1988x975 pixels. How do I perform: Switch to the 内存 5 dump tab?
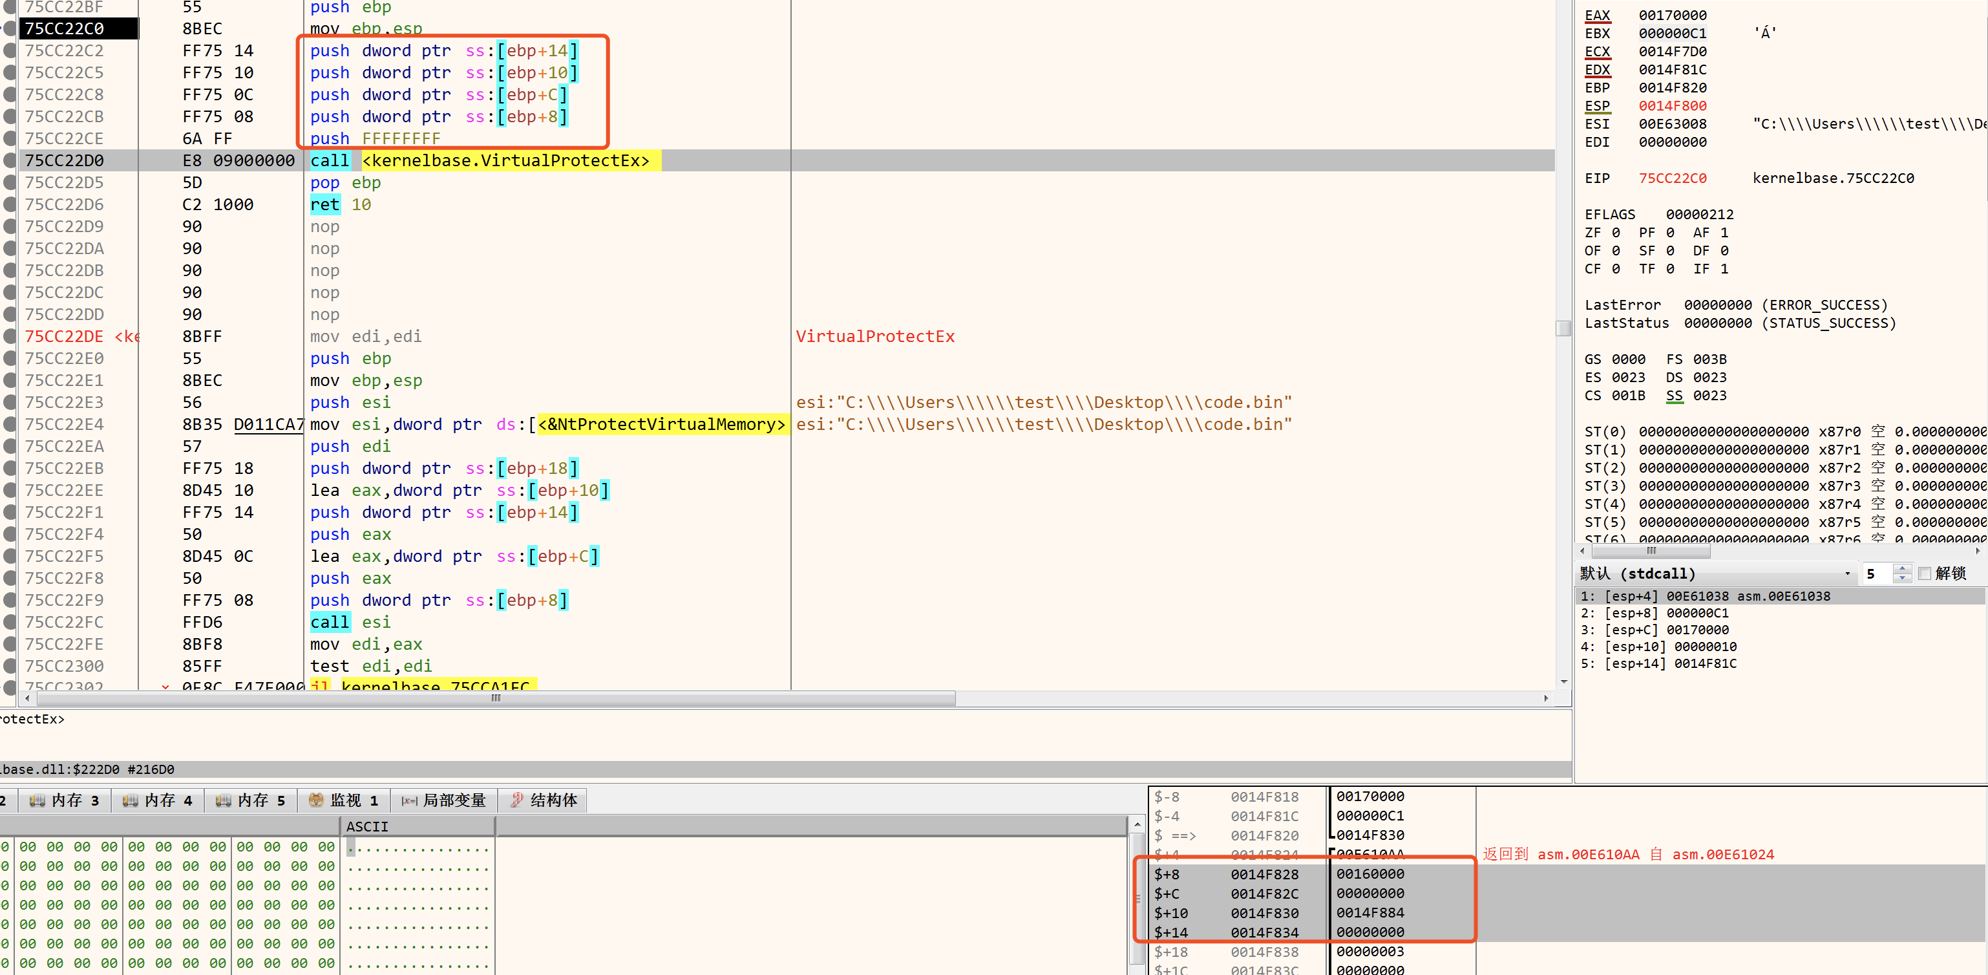pyautogui.click(x=251, y=800)
